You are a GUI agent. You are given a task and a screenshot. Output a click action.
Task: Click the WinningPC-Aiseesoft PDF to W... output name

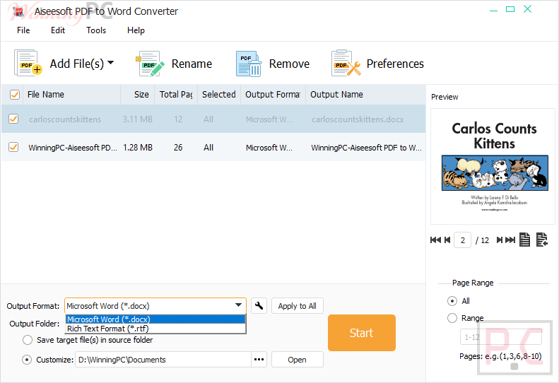coord(366,147)
